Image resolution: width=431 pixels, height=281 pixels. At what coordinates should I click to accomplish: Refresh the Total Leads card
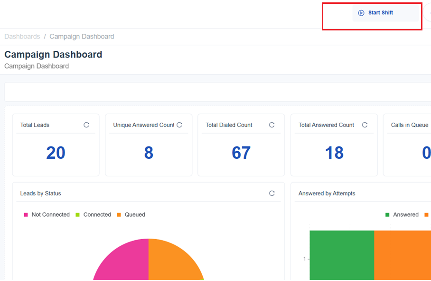(86, 125)
